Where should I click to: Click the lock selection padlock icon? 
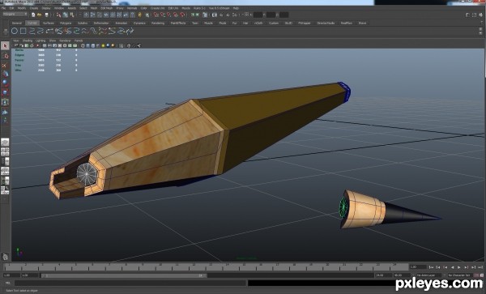140,15
